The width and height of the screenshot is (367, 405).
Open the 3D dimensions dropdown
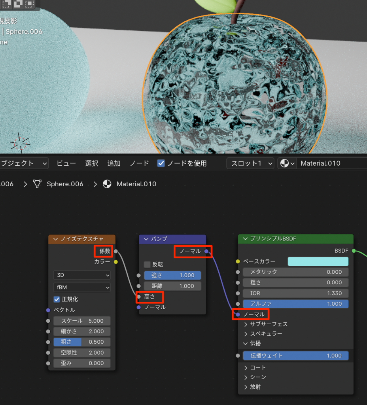click(x=82, y=275)
